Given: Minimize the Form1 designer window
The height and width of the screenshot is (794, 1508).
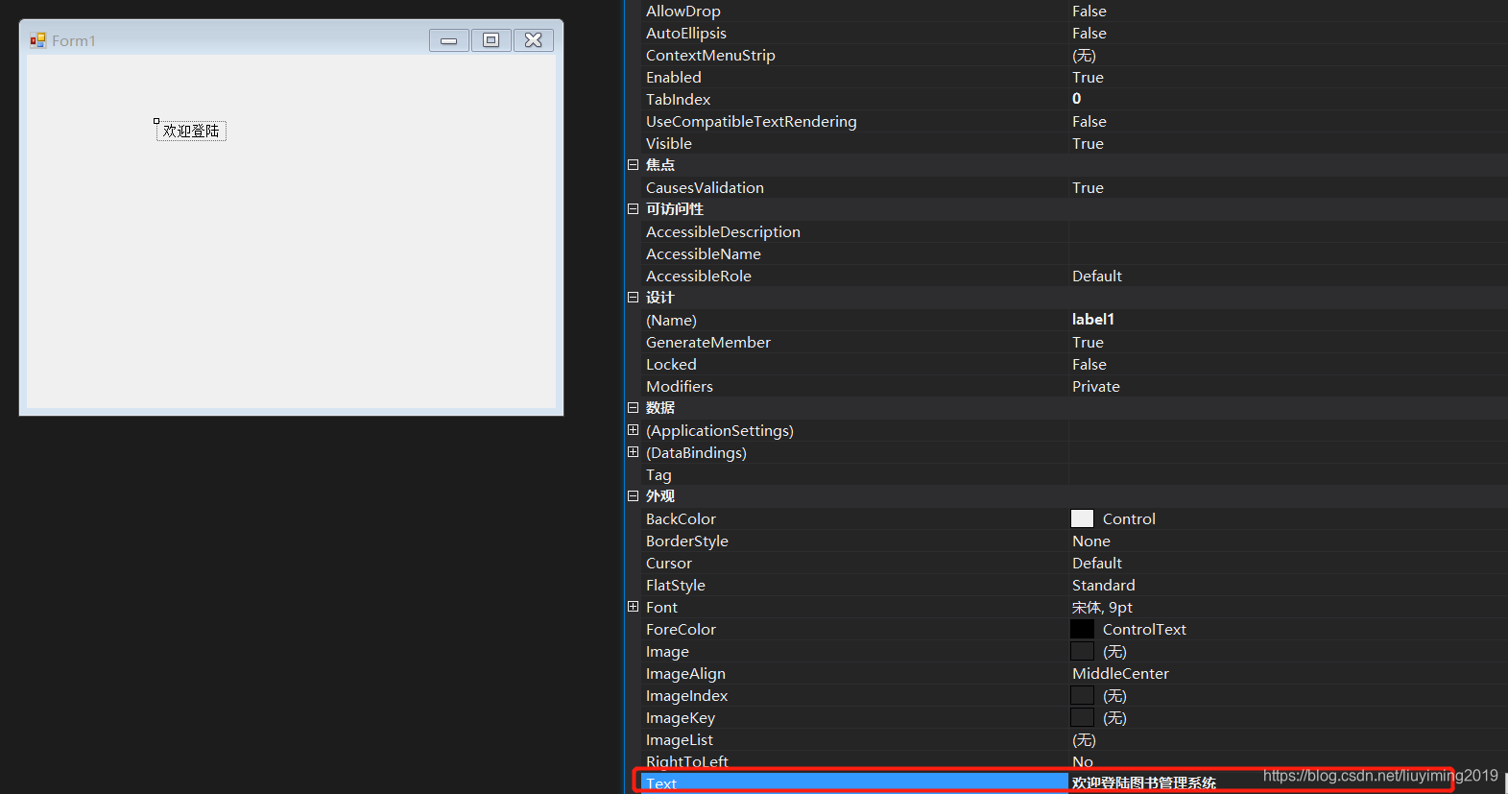Looking at the screenshot, I should point(449,40).
